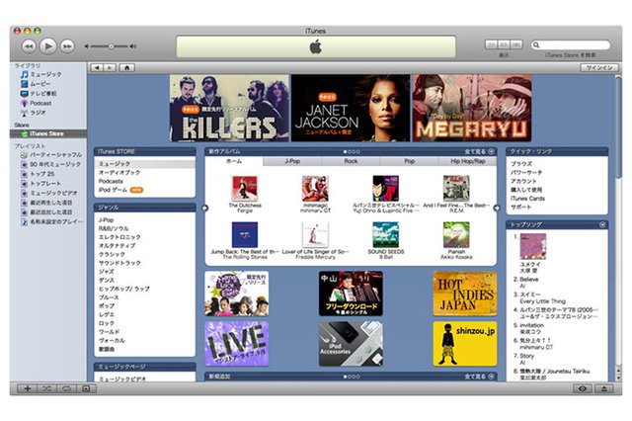Show artwork viewer panel button
The image size is (632, 421).
tap(85, 388)
